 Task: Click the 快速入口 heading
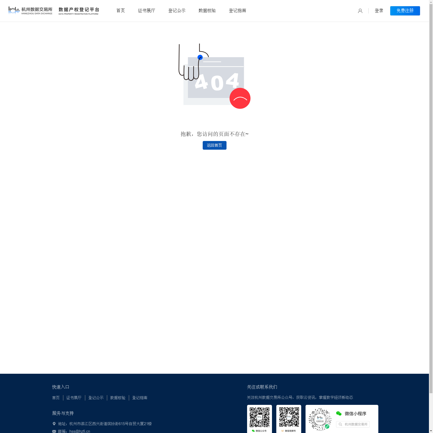tap(61, 387)
